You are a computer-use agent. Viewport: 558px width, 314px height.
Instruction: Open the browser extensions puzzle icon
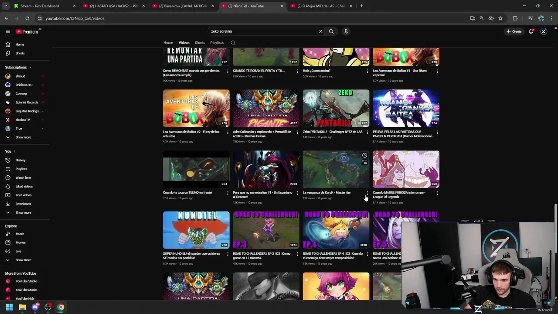coord(515,18)
